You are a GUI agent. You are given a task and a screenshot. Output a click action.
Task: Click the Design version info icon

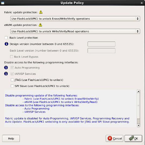[6, 44]
